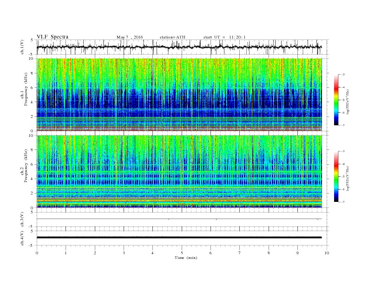Click the "2" tick on the time axis
Screen dimensions: 368x284
tap(95, 253)
